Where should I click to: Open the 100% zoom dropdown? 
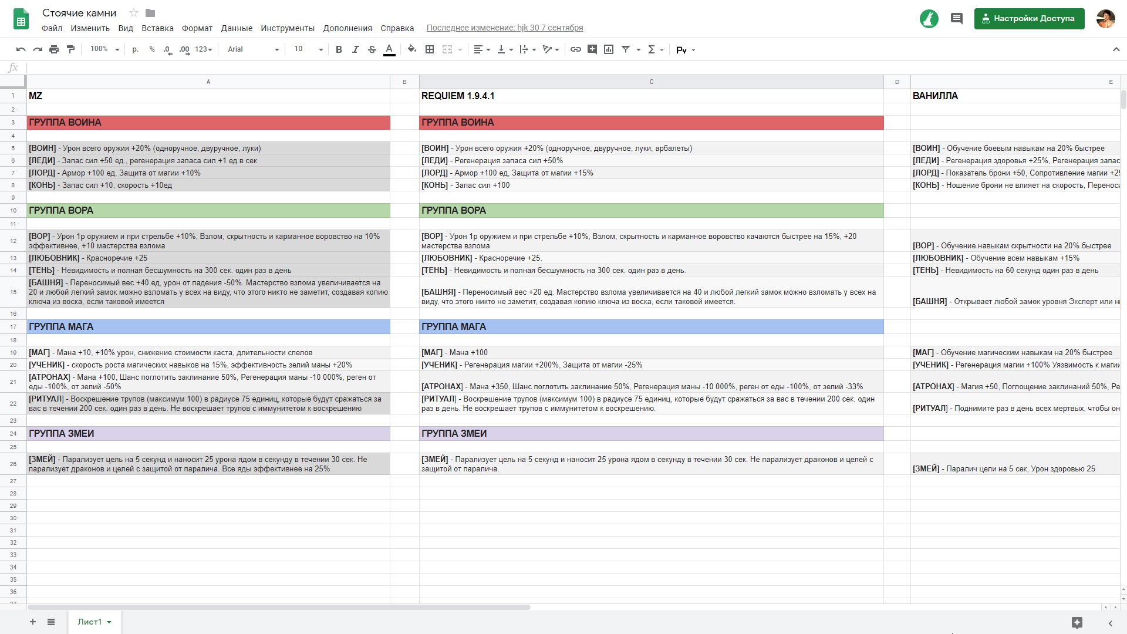104,49
